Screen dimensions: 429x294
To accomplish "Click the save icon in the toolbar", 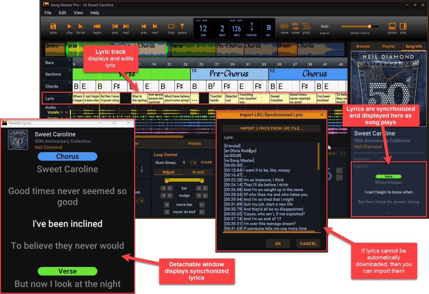I will pyautogui.click(x=53, y=27).
